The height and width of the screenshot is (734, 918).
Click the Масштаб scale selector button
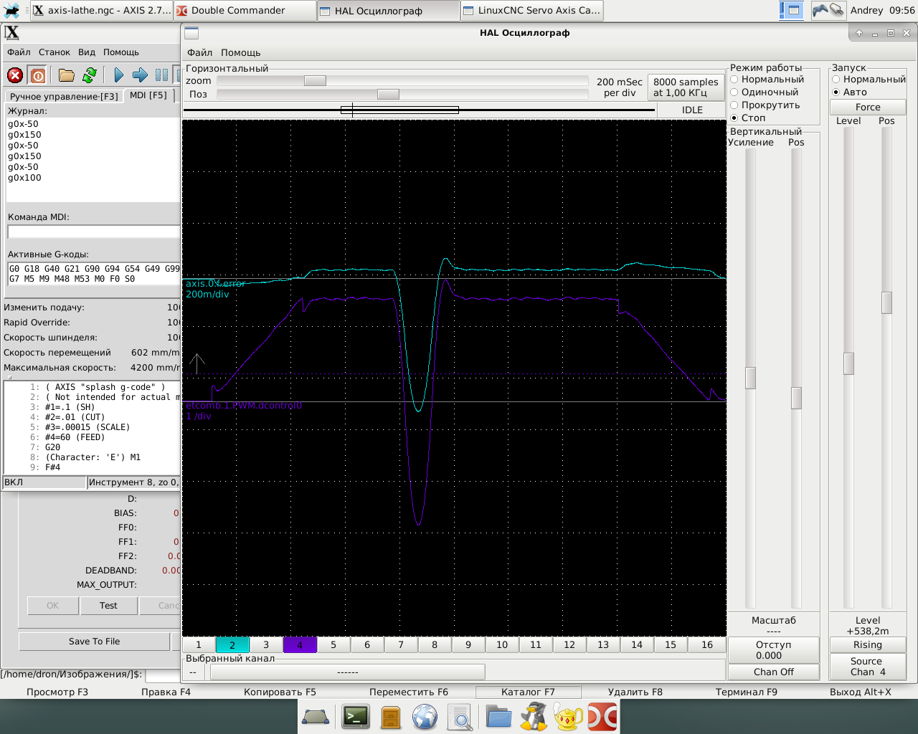[773, 625]
